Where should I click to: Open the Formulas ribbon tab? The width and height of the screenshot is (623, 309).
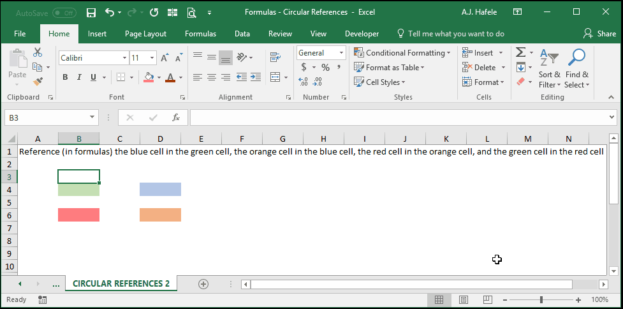(200, 34)
